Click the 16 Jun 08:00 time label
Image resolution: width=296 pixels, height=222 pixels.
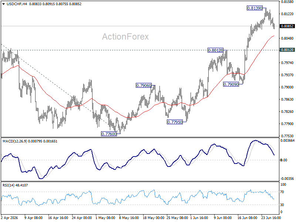[247, 218]
